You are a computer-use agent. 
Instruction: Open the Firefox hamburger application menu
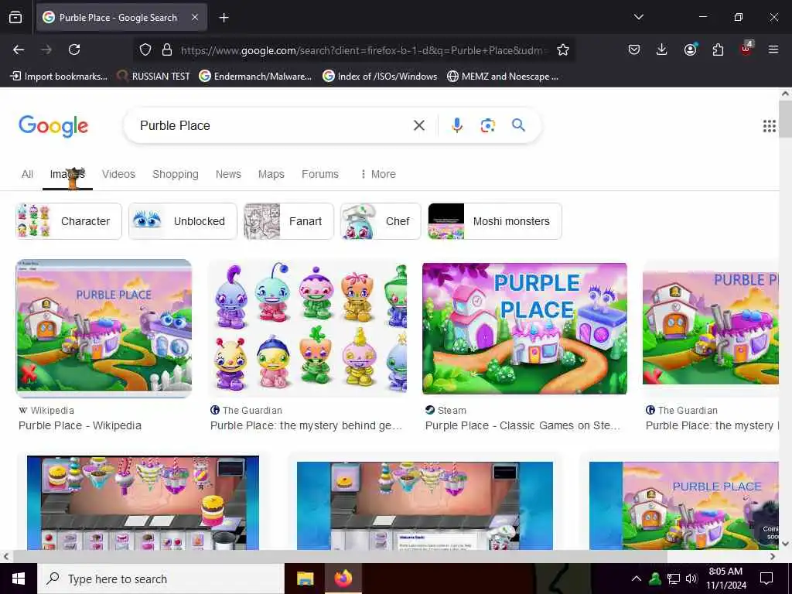point(773,49)
